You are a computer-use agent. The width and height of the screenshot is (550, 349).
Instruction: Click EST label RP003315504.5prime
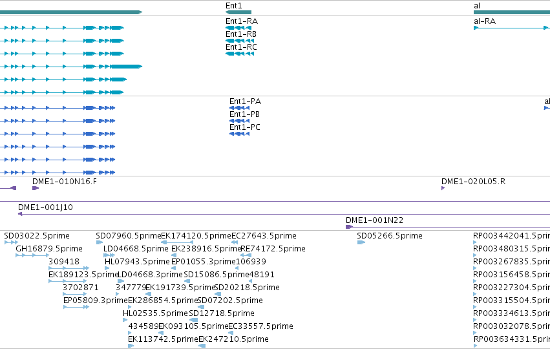511,301
